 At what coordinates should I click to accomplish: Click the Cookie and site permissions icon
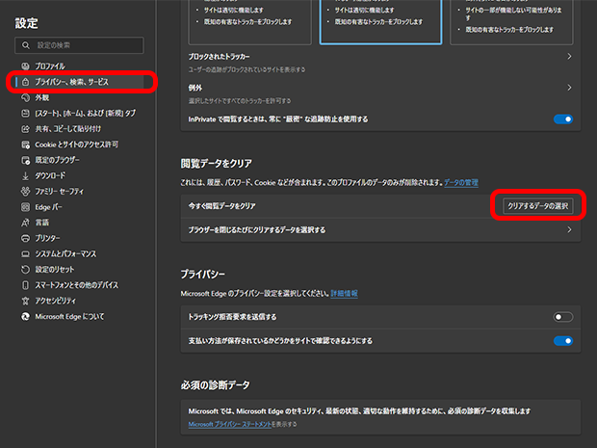(25, 145)
